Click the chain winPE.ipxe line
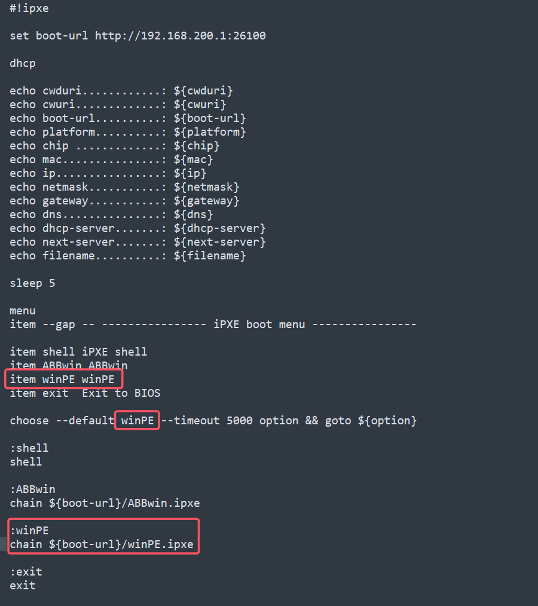This screenshot has width=538, height=606. (101, 544)
